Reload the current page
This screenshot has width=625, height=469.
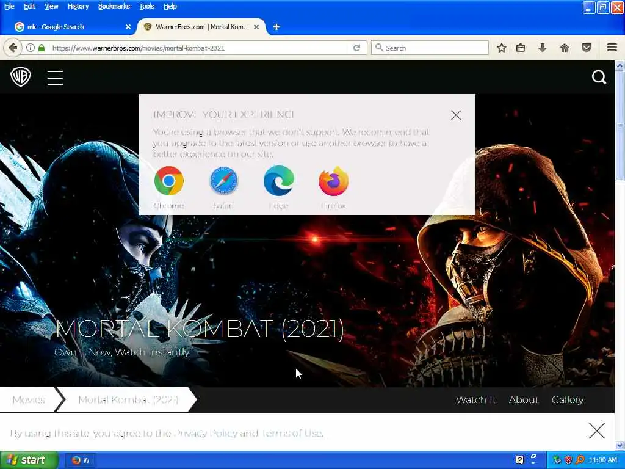click(356, 48)
